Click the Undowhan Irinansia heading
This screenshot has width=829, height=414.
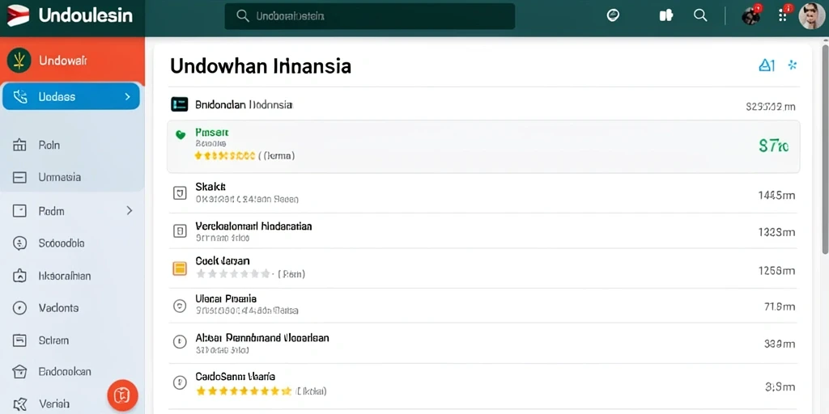click(261, 66)
